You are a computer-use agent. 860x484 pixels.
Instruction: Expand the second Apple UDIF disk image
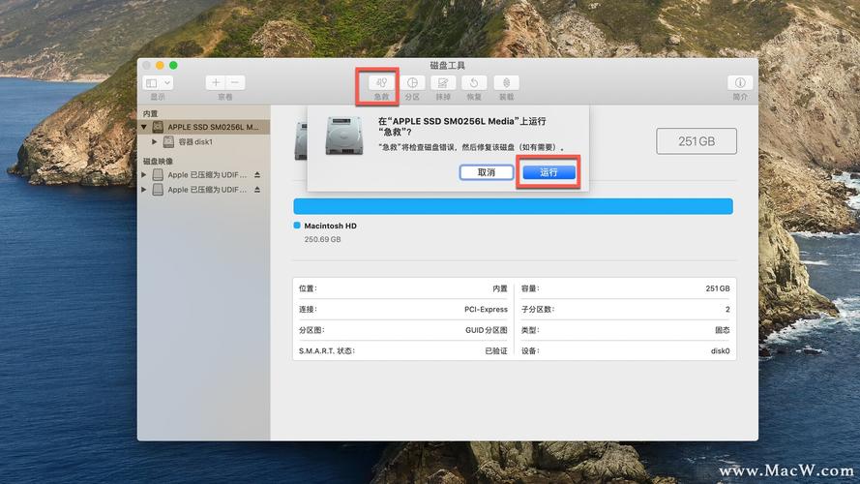tap(144, 190)
